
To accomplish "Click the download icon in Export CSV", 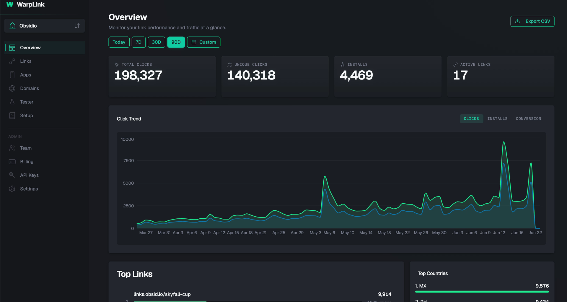I will pos(517,21).
